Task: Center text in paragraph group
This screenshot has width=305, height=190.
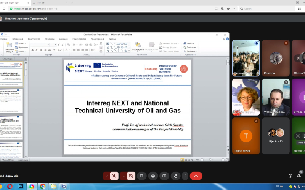Action: 78,50
